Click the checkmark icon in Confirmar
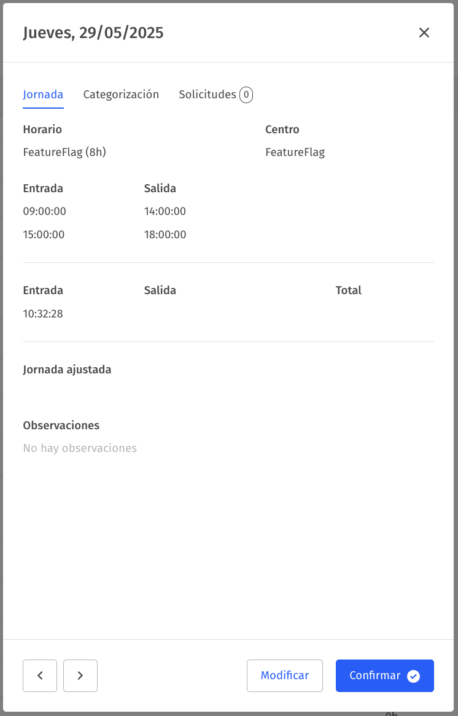 coord(413,676)
